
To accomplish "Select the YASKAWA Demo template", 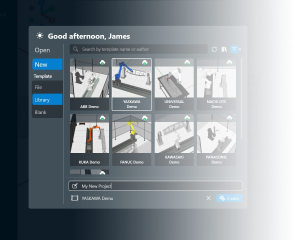I will (x=131, y=84).
